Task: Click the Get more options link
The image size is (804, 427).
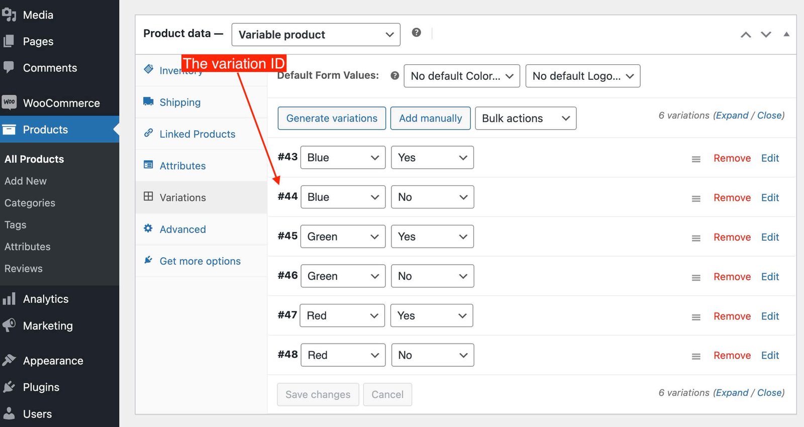Action: tap(200, 261)
